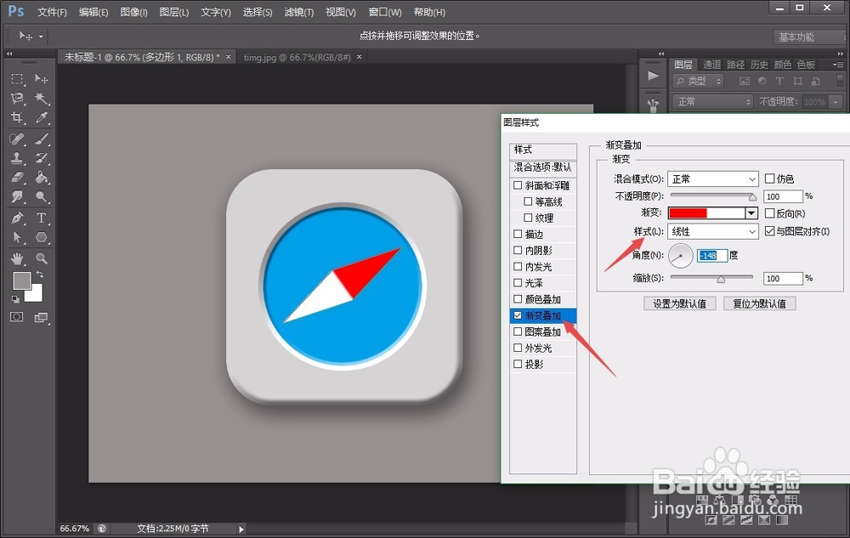Open the gradient style (样式) dropdown
Viewport: 850px width, 538px height.
tap(713, 231)
